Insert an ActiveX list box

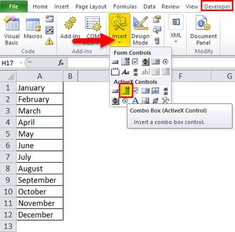coord(145,91)
